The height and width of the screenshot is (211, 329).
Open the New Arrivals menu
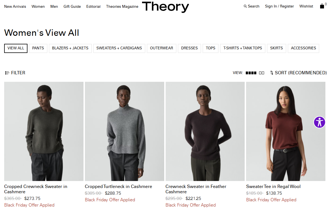15,6
